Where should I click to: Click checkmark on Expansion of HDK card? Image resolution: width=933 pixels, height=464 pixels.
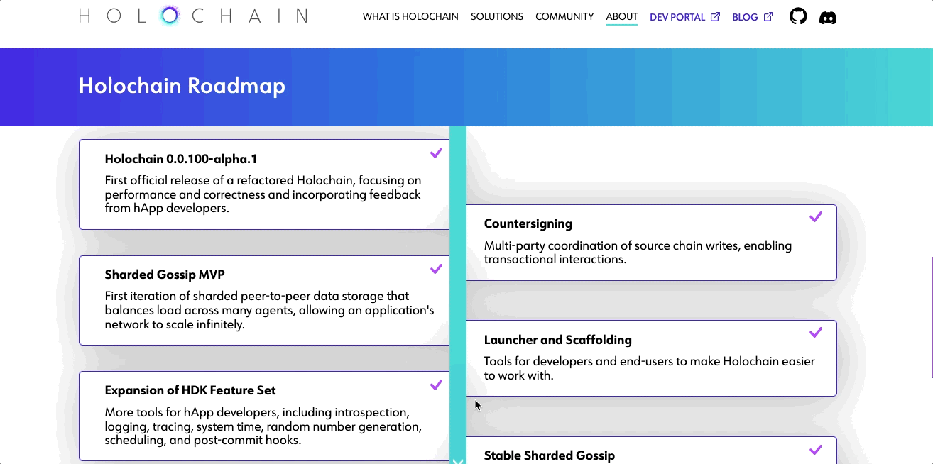coord(436,385)
